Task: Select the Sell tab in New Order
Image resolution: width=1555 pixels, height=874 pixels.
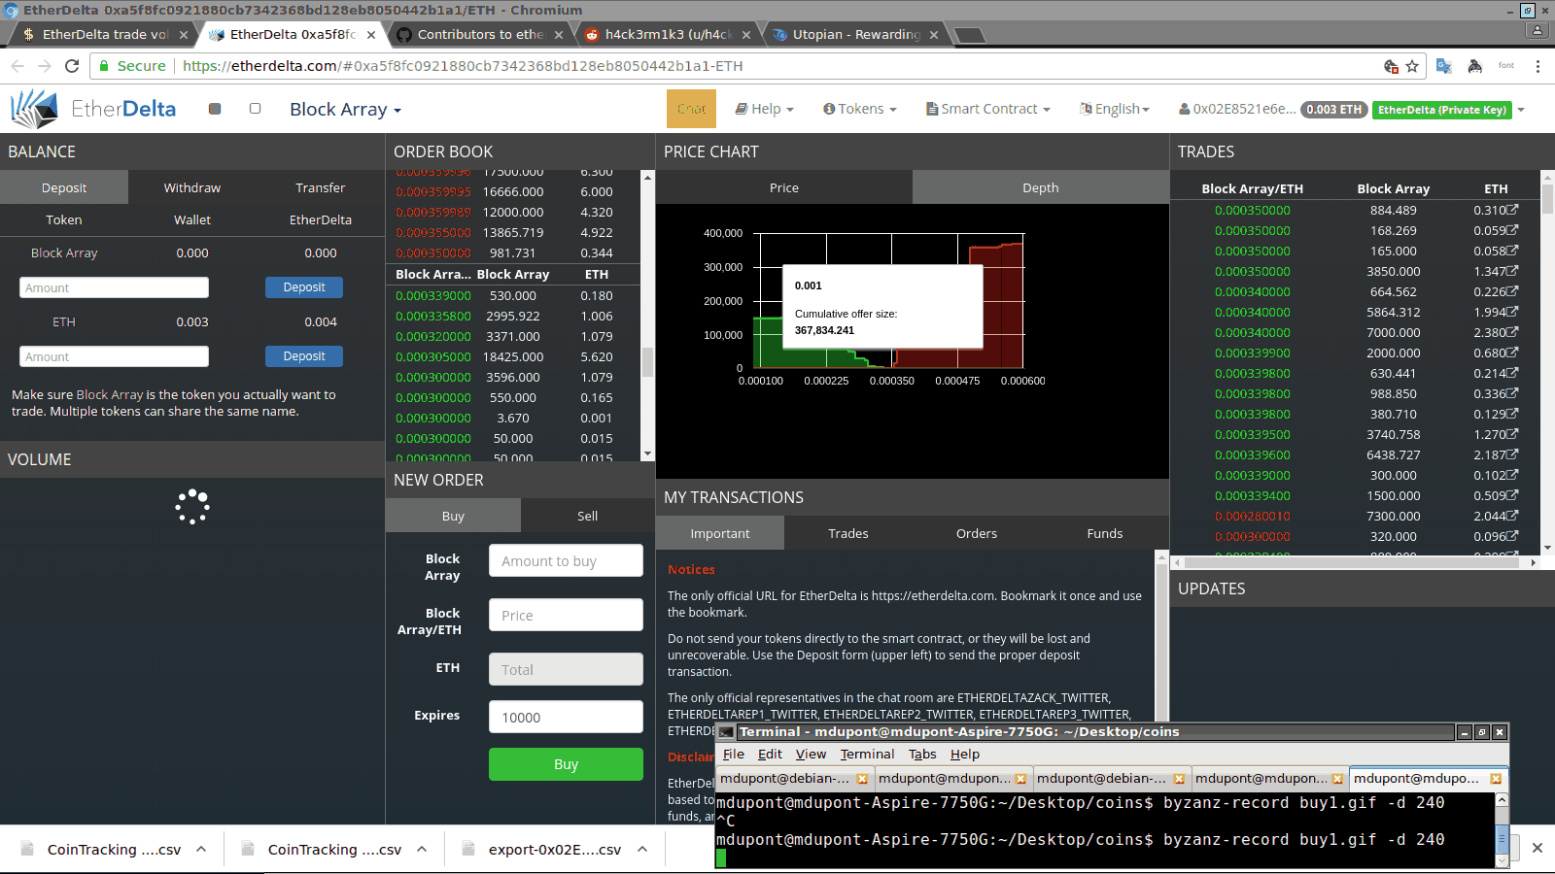Action: pos(588,516)
